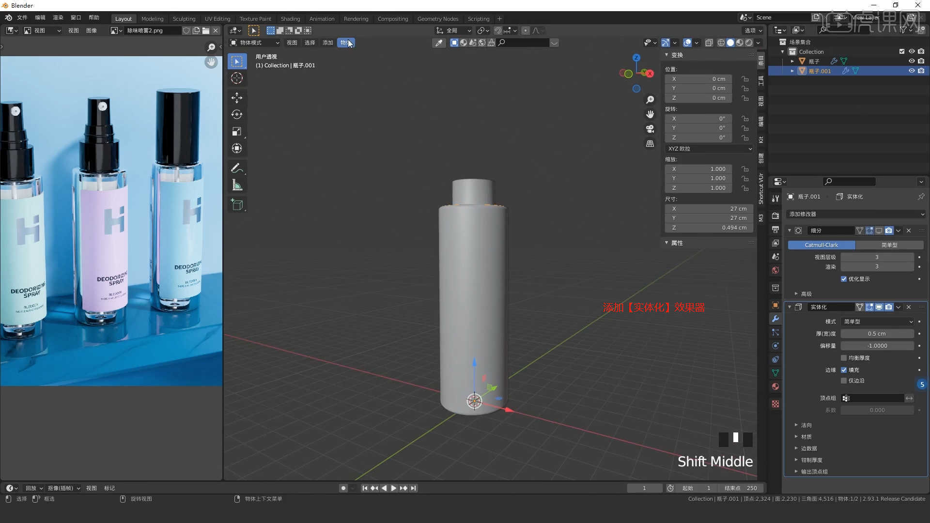
Task: Open the 编辑 menu
Action: point(40,17)
